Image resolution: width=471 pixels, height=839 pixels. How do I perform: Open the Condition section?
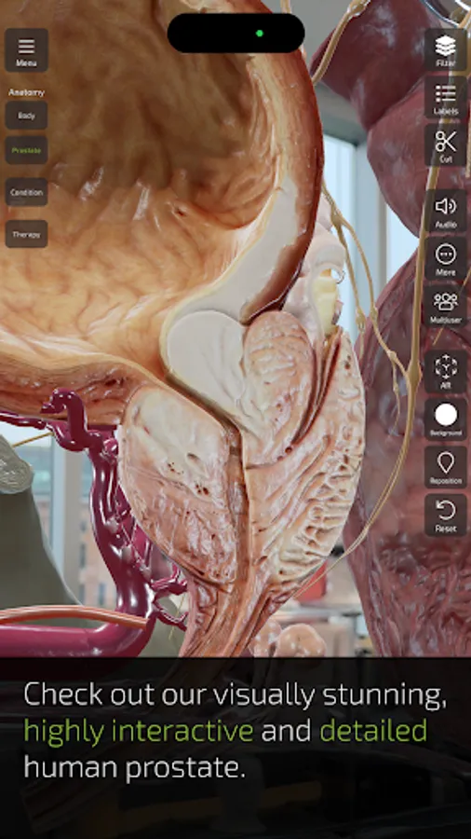click(27, 192)
